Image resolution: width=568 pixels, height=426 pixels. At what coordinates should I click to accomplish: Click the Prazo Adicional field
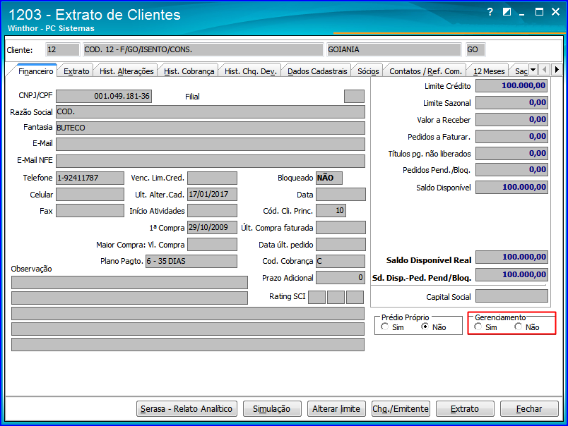click(341, 278)
